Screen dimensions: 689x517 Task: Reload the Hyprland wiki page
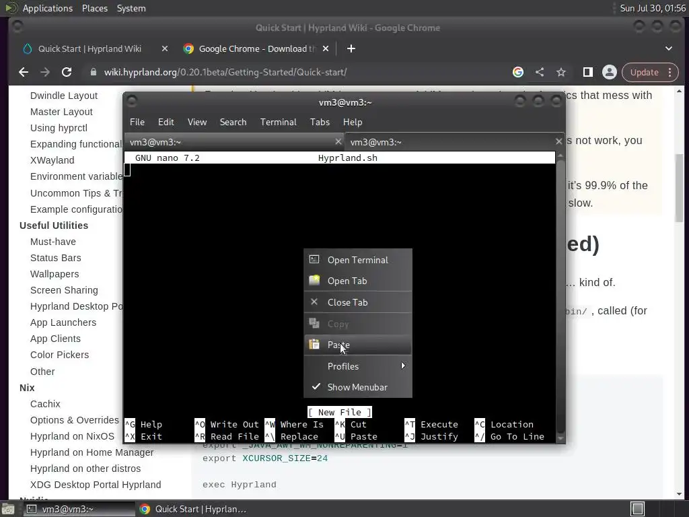coord(67,72)
